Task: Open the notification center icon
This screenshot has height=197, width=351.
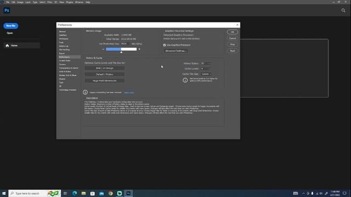Action: (x=344, y=193)
